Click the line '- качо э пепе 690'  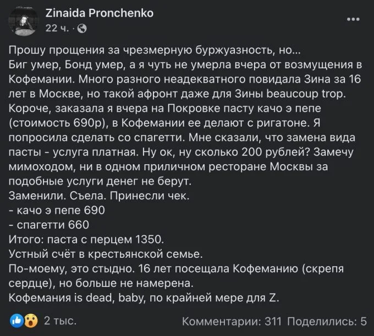coord(57,210)
